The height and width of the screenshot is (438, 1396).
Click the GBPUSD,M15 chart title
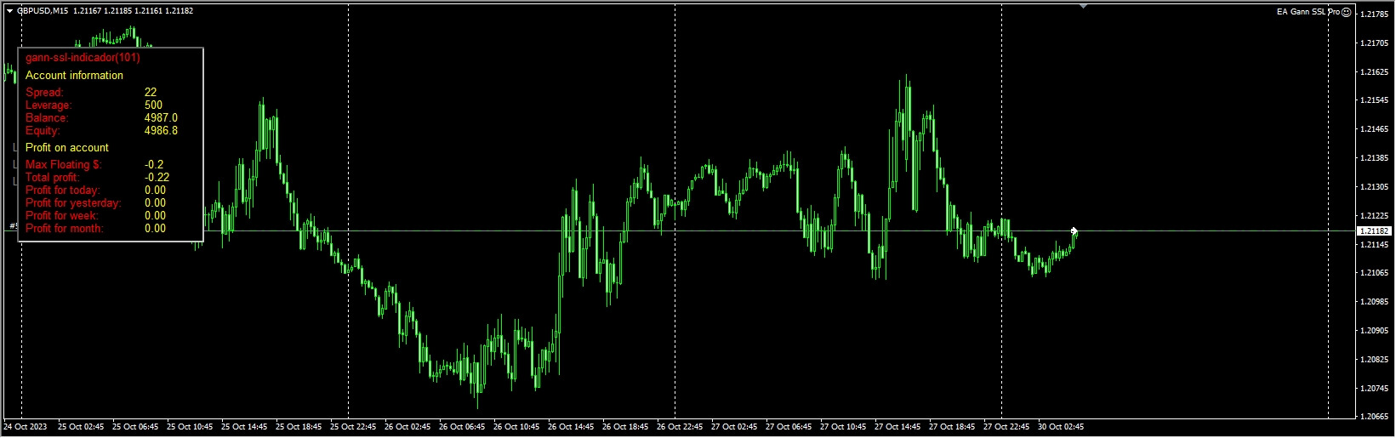43,11
